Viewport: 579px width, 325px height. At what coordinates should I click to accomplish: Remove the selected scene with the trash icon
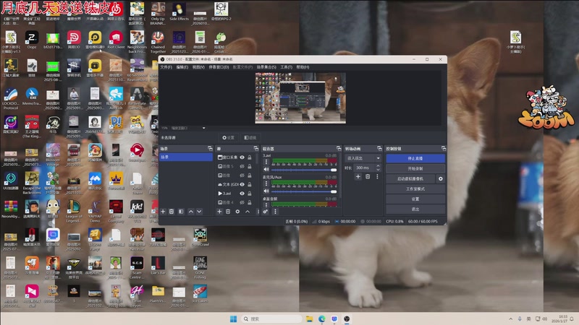coord(172,212)
